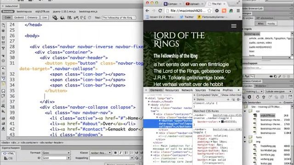Click the Put files up-arrow icon
Screen dimensions: 294x165
tap(264, 97)
